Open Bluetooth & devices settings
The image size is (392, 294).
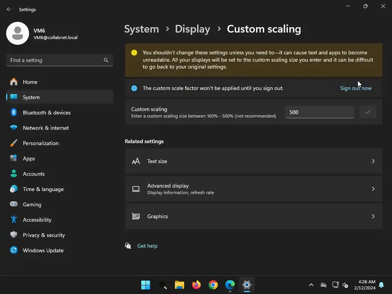click(x=47, y=113)
